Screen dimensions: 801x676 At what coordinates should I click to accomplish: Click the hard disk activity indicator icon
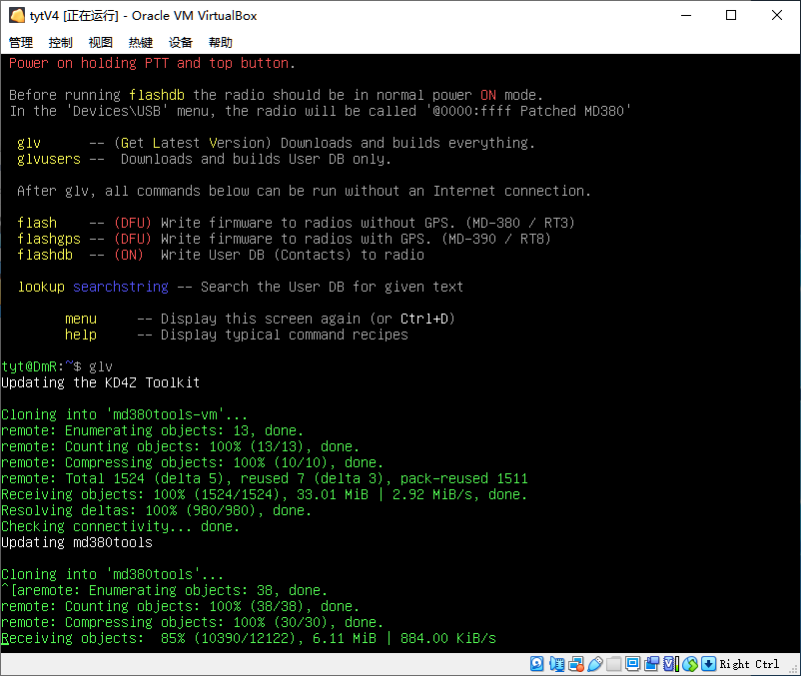tap(536, 664)
